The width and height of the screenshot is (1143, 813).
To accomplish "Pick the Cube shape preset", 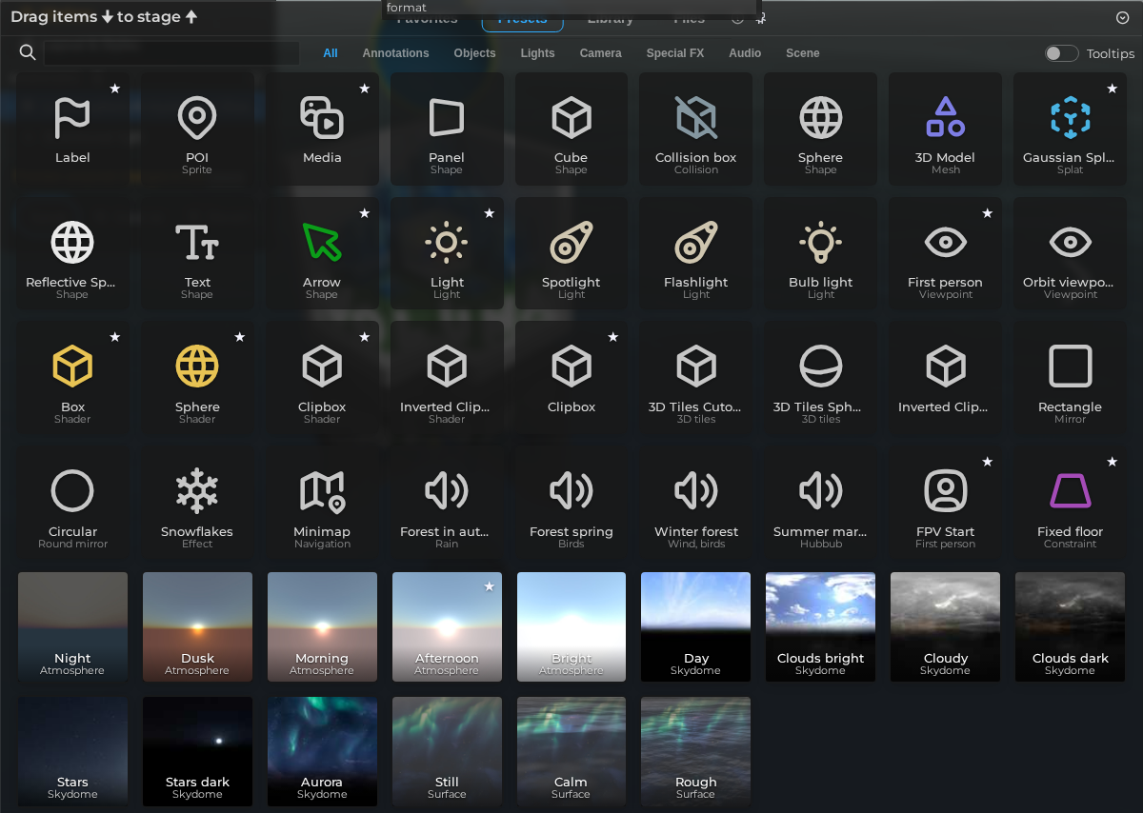I will 571,129.
